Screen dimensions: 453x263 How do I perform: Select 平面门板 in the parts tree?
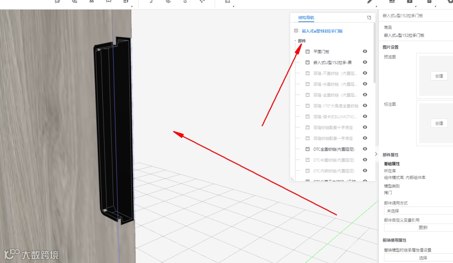coord(321,52)
